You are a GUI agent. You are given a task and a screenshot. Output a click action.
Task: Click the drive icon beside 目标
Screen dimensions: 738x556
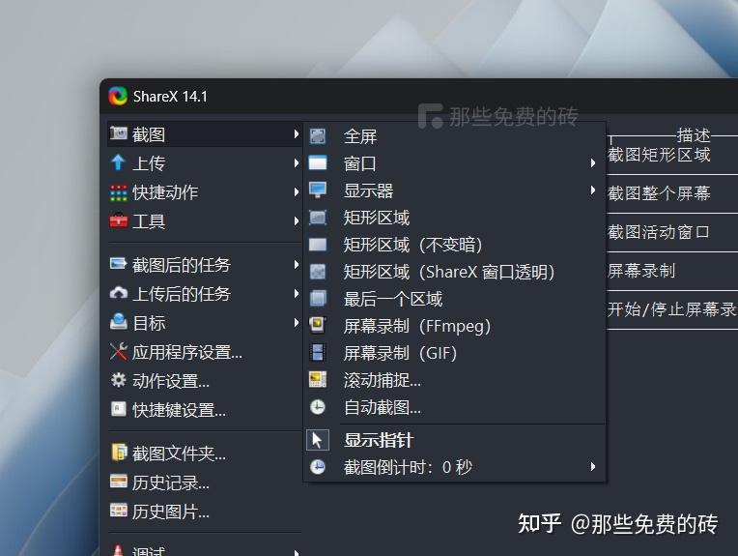pyautogui.click(x=118, y=322)
